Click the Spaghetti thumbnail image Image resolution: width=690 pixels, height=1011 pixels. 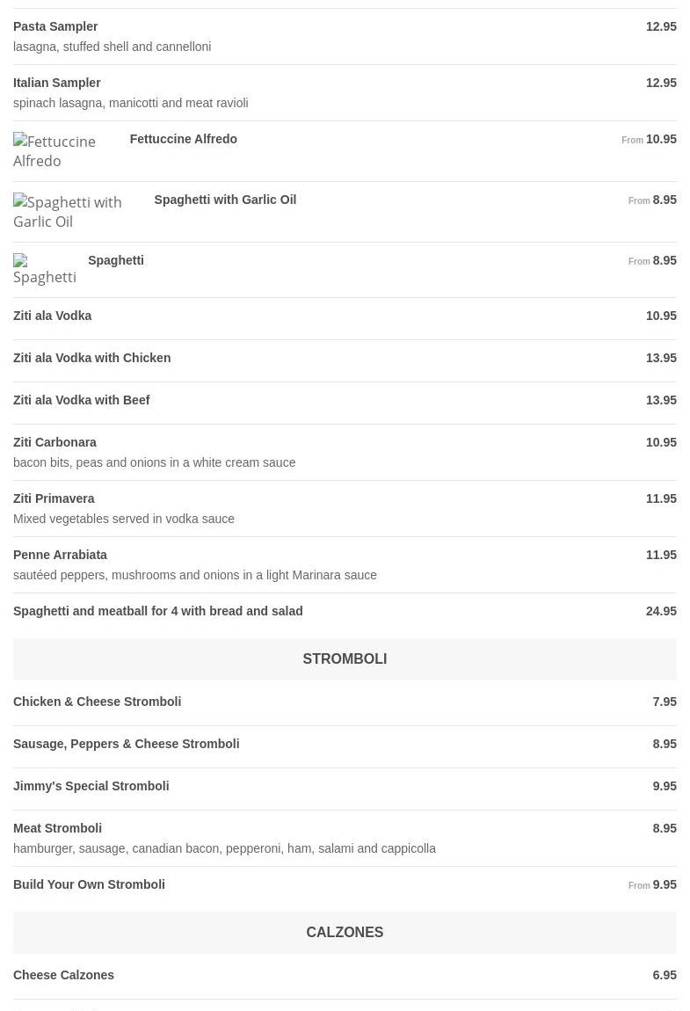pos(44,270)
